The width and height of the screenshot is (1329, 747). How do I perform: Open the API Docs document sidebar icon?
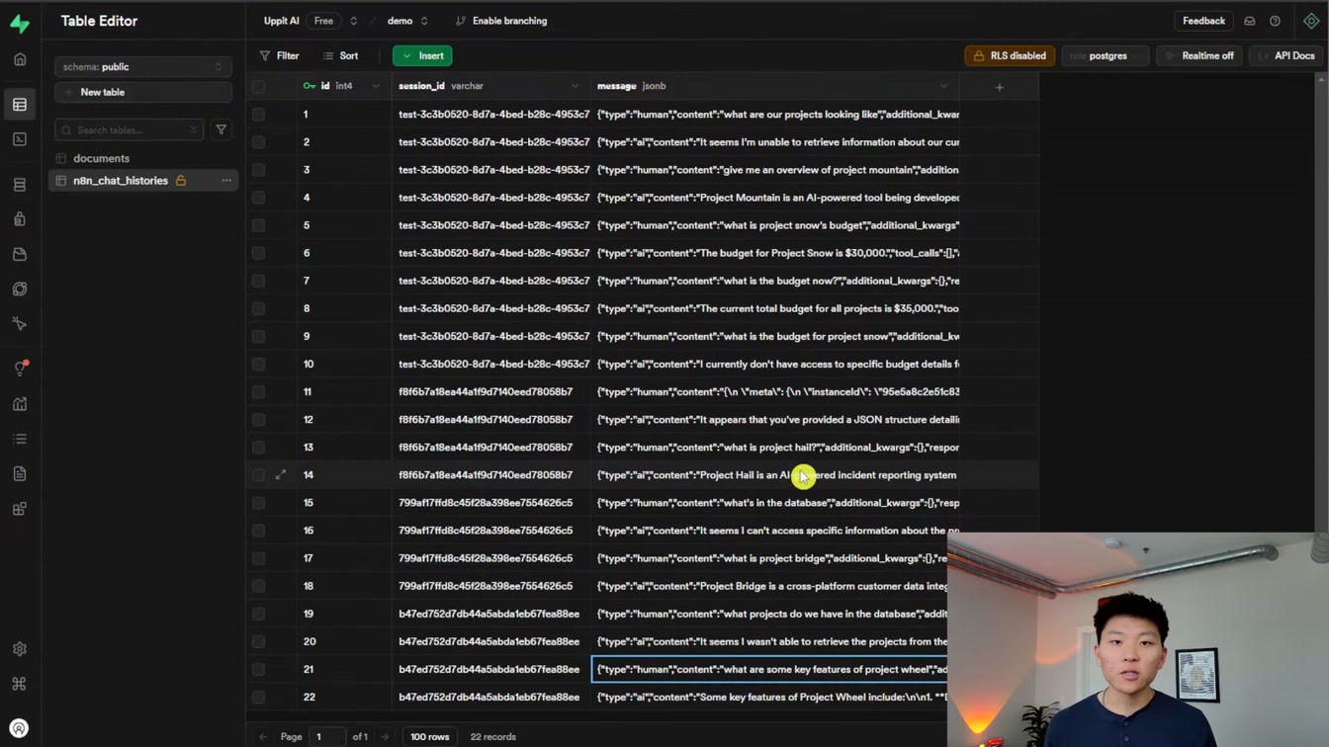[20, 474]
